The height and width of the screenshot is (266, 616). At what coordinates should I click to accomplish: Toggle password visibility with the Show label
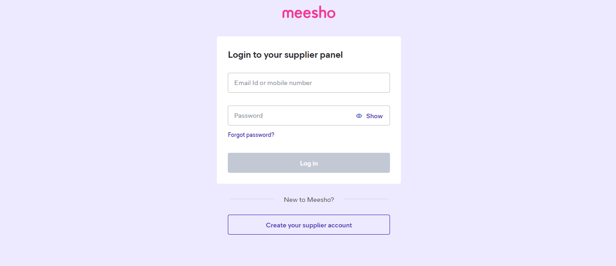(374, 116)
